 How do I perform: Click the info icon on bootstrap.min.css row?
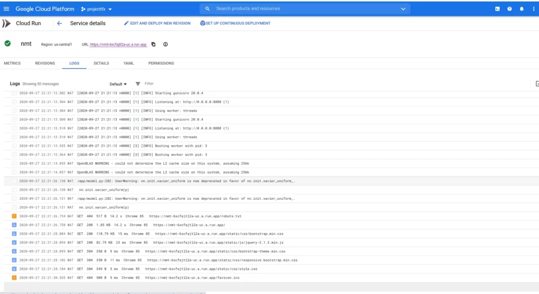(14, 234)
